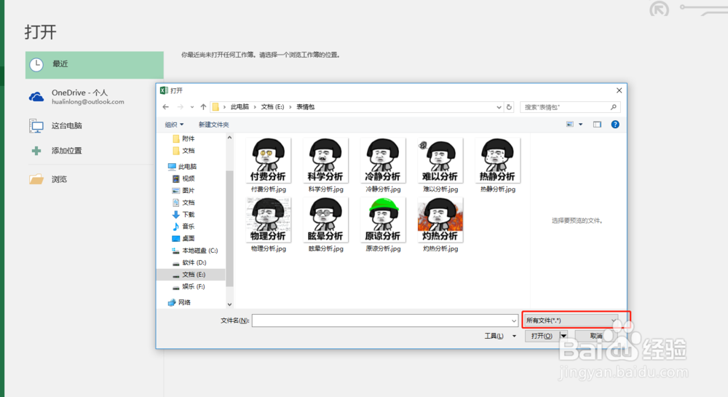Click the search magnifier icon

pyautogui.click(x=613, y=107)
